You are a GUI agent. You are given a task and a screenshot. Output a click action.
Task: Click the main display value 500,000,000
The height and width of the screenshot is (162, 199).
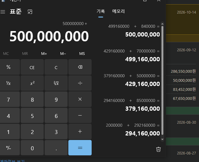(x=49, y=37)
